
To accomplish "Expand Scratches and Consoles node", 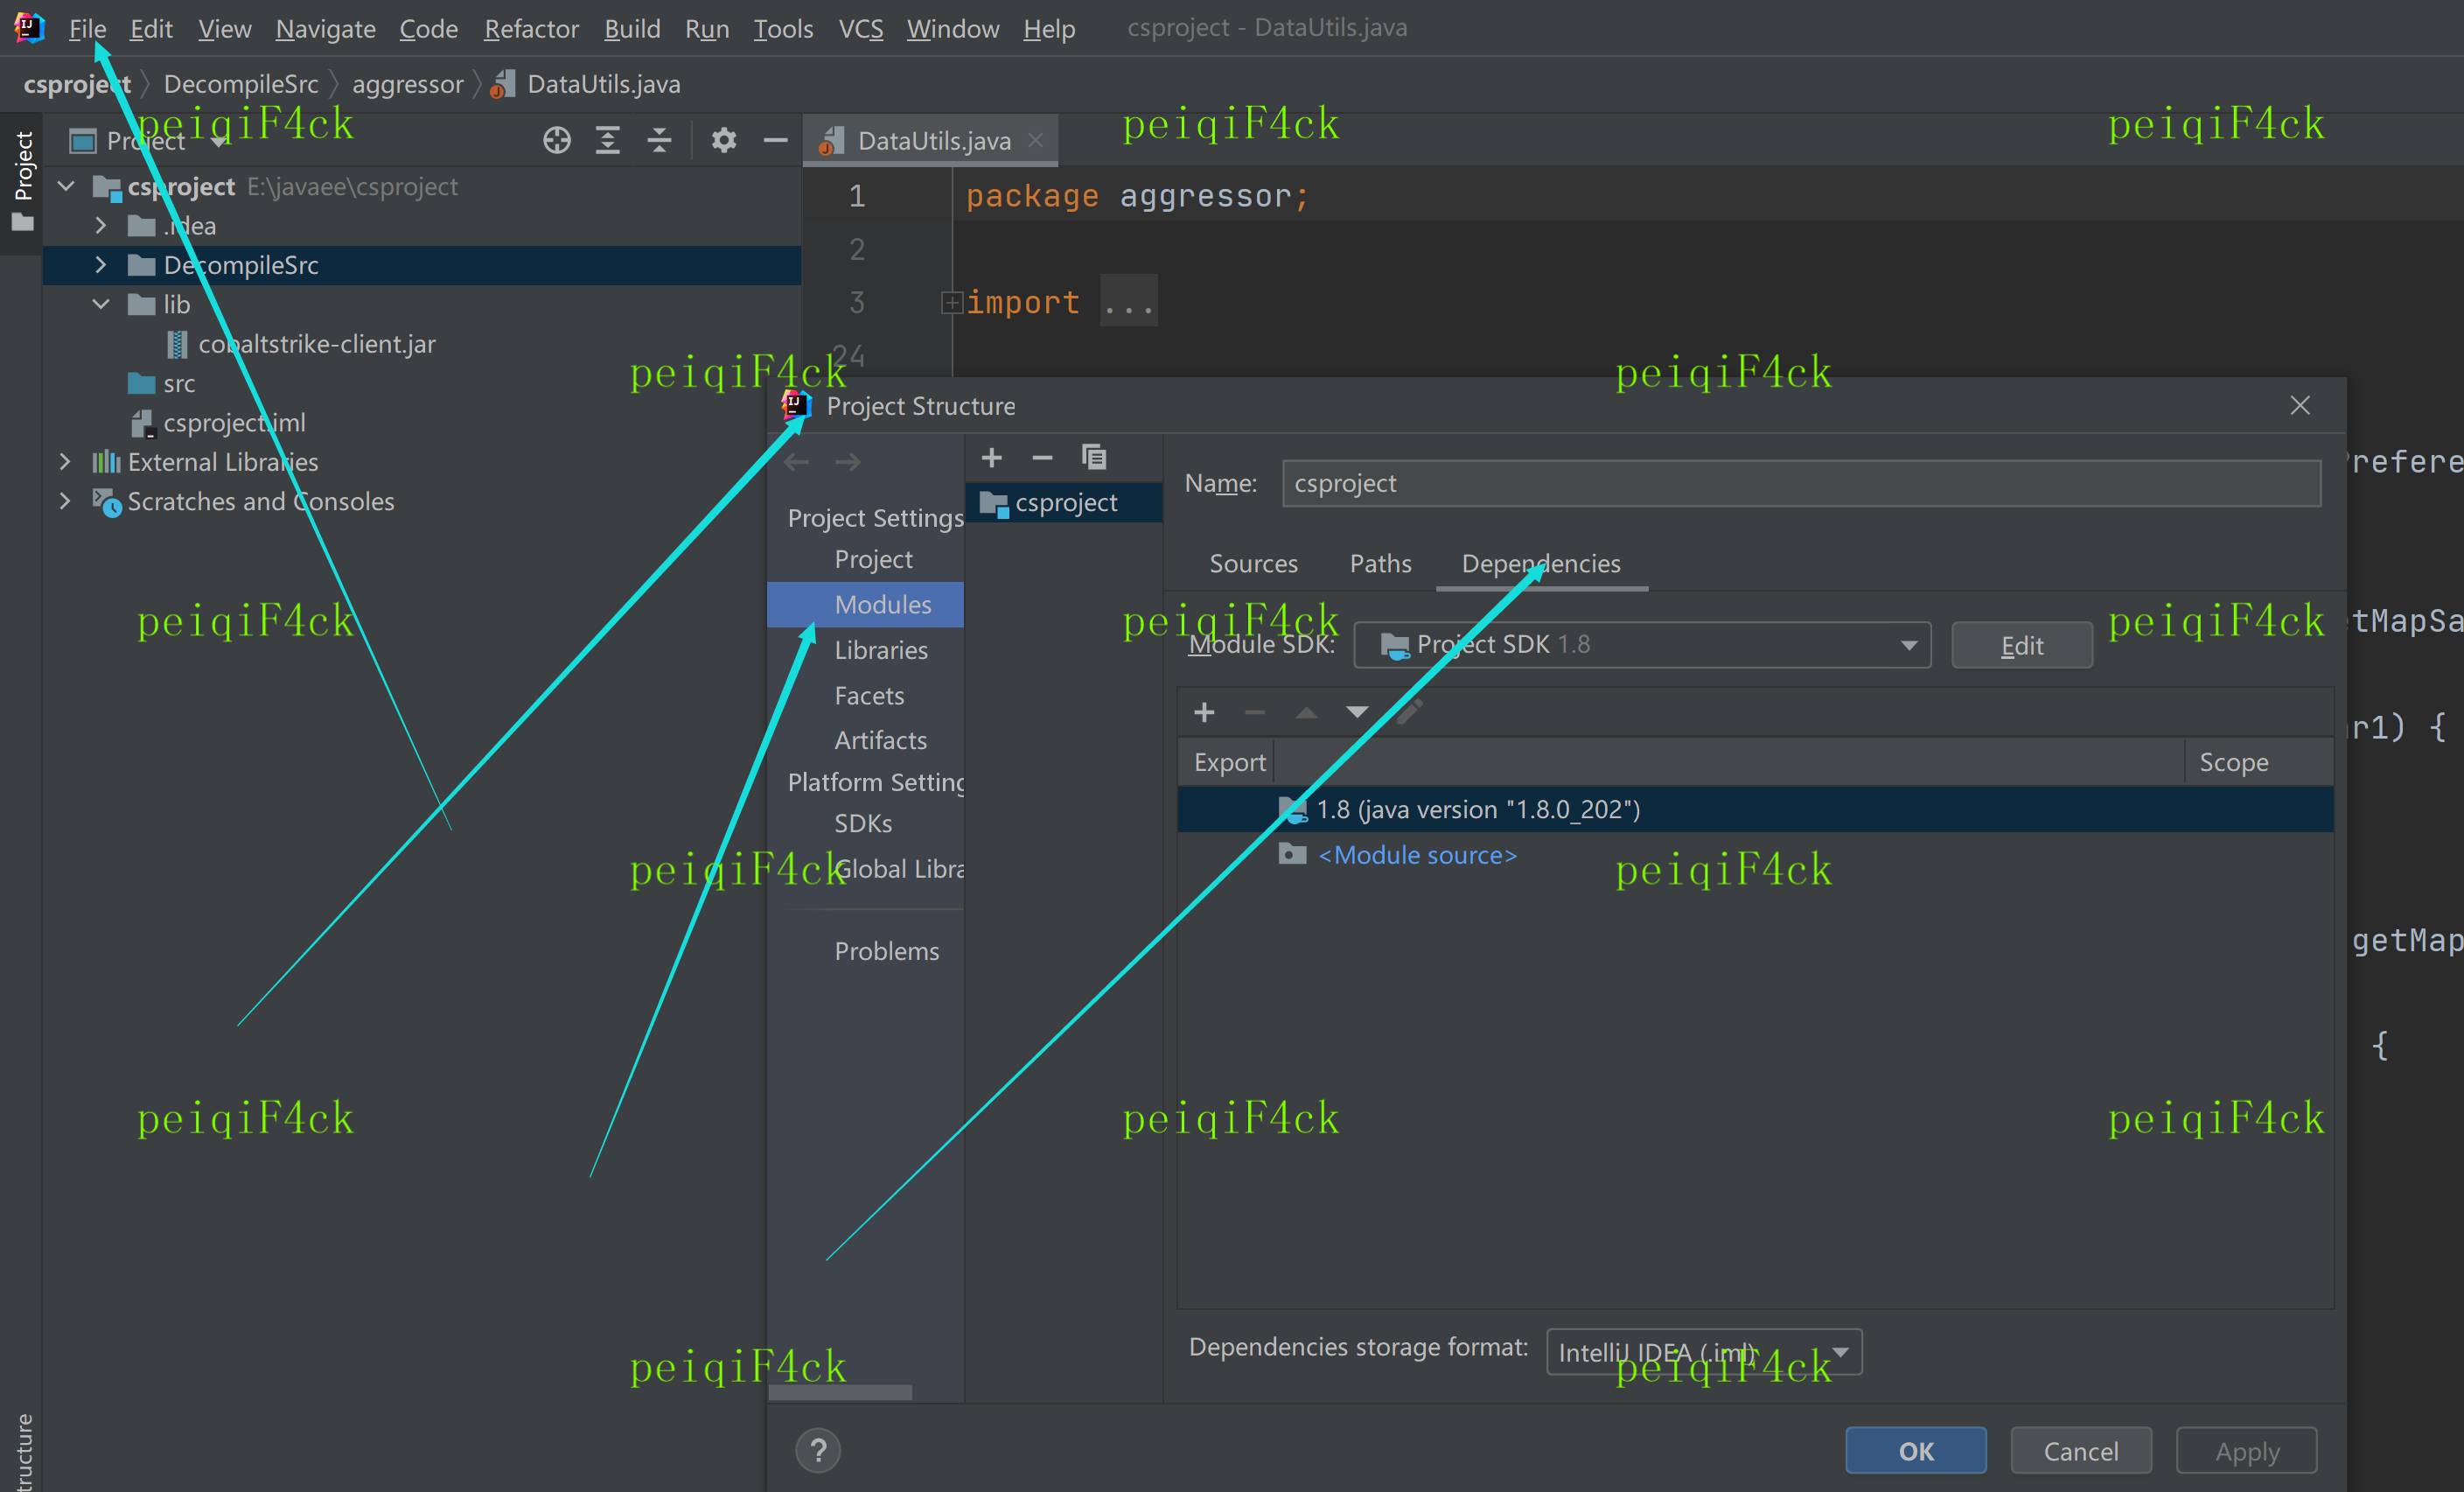I will 66,501.
